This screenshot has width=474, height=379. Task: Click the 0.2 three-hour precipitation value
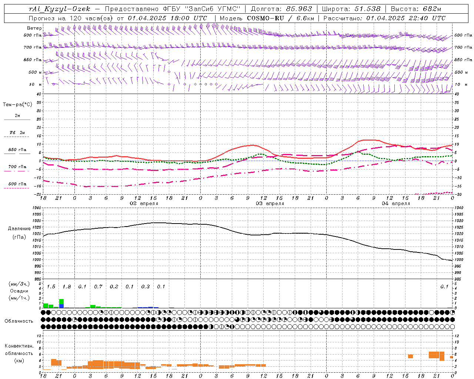click(114, 286)
